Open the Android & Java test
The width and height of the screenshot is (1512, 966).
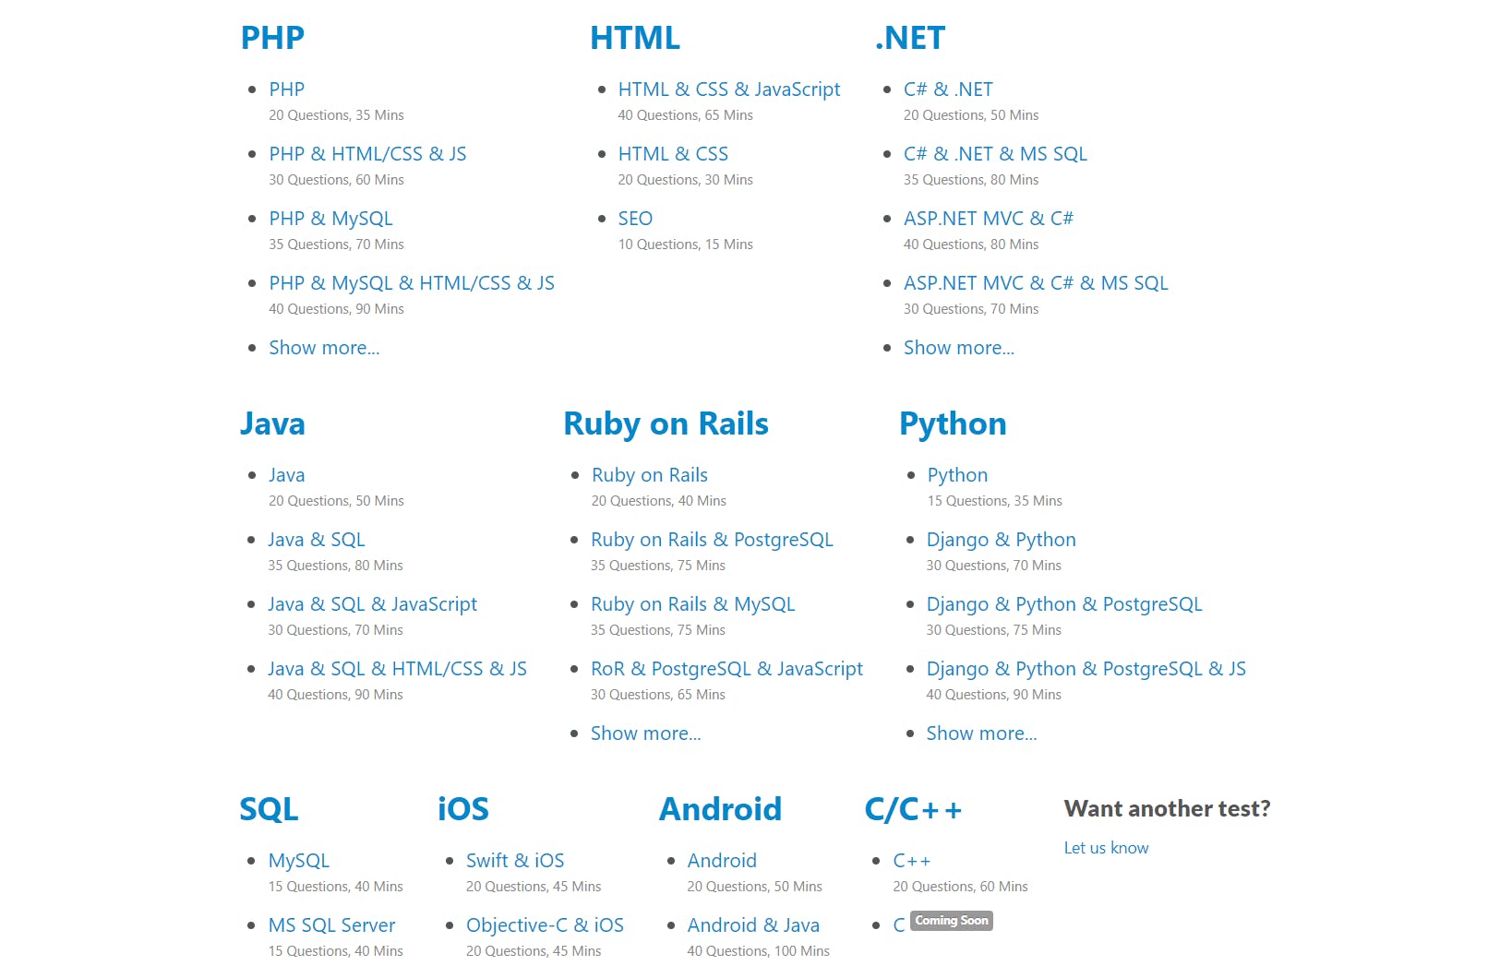point(753,925)
